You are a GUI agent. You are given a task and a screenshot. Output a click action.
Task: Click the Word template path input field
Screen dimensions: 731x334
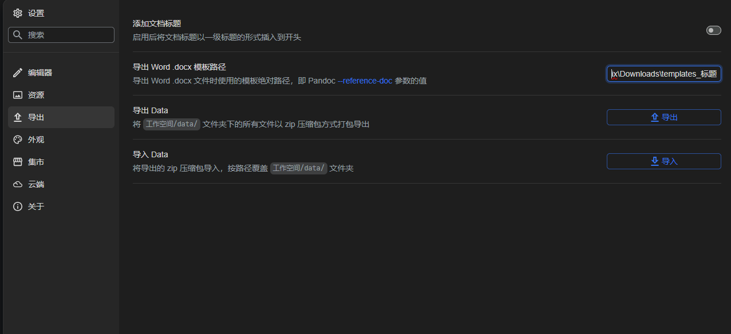pos(663,73)
